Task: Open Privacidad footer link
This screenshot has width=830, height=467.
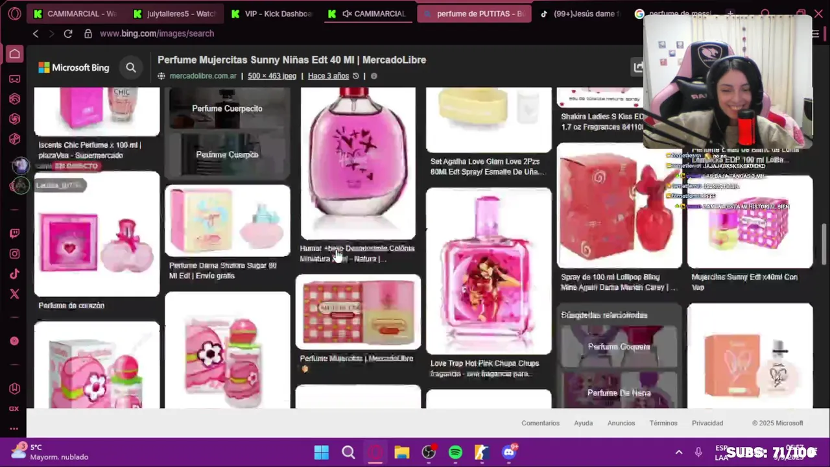Action: click(707, 423)
